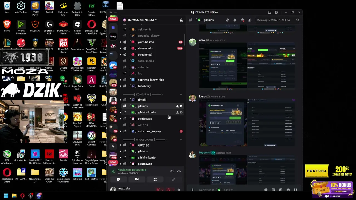Open the tiktoki channel in KONKURSY
This screenshot has width=356, height=200.
152,100
